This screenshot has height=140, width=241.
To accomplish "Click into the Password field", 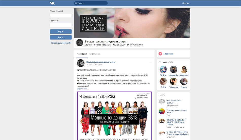I will 61,25.
